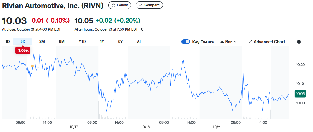Open the Advanced Chart link

[x=269, y=42]
